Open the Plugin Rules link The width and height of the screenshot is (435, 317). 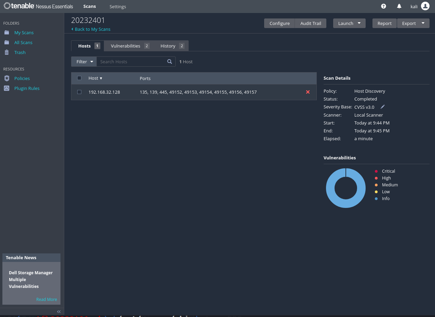point(27,88)
